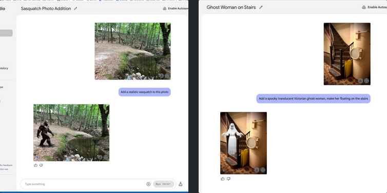Select the highlighted sidebar item
This screenshot has height=193, width=387.
pos(6,33)
